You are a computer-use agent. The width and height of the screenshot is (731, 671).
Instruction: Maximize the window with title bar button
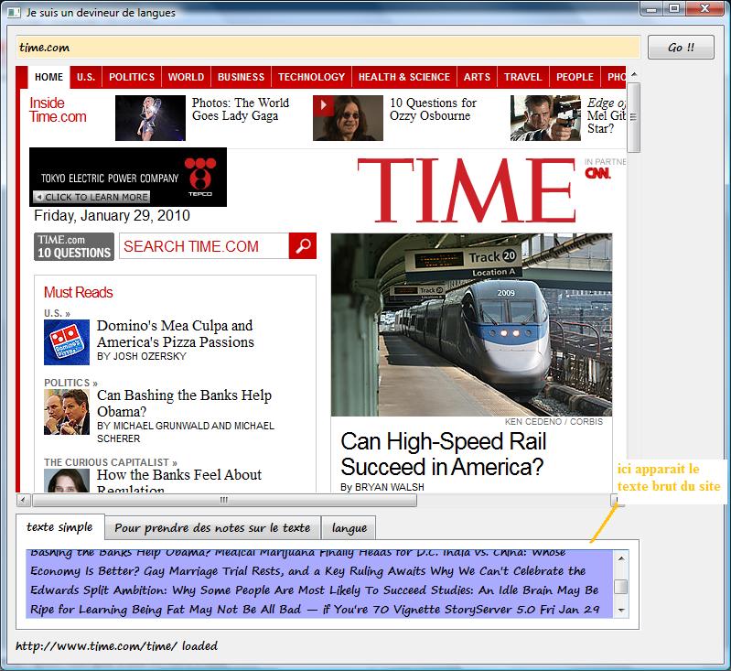pyautogui.click(x=674, y=8)
